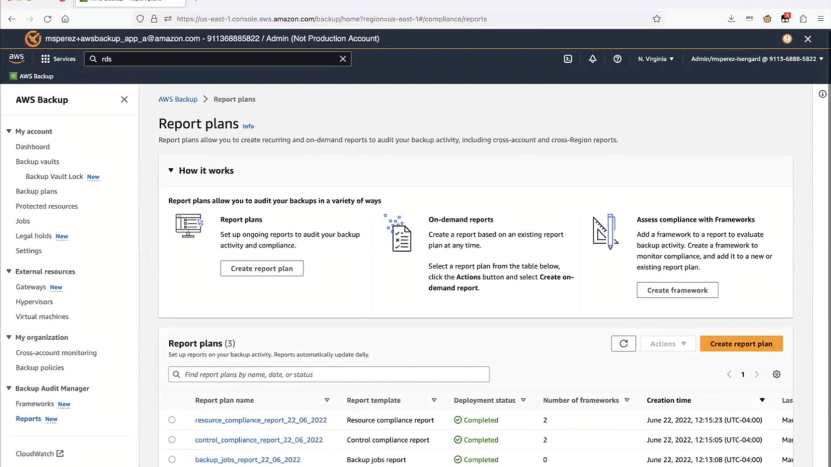Viewport: 831px width, 467px height.
Task: Select the resource_compliance_report_22_06_2022 radio button
Action: click(172, 419)
